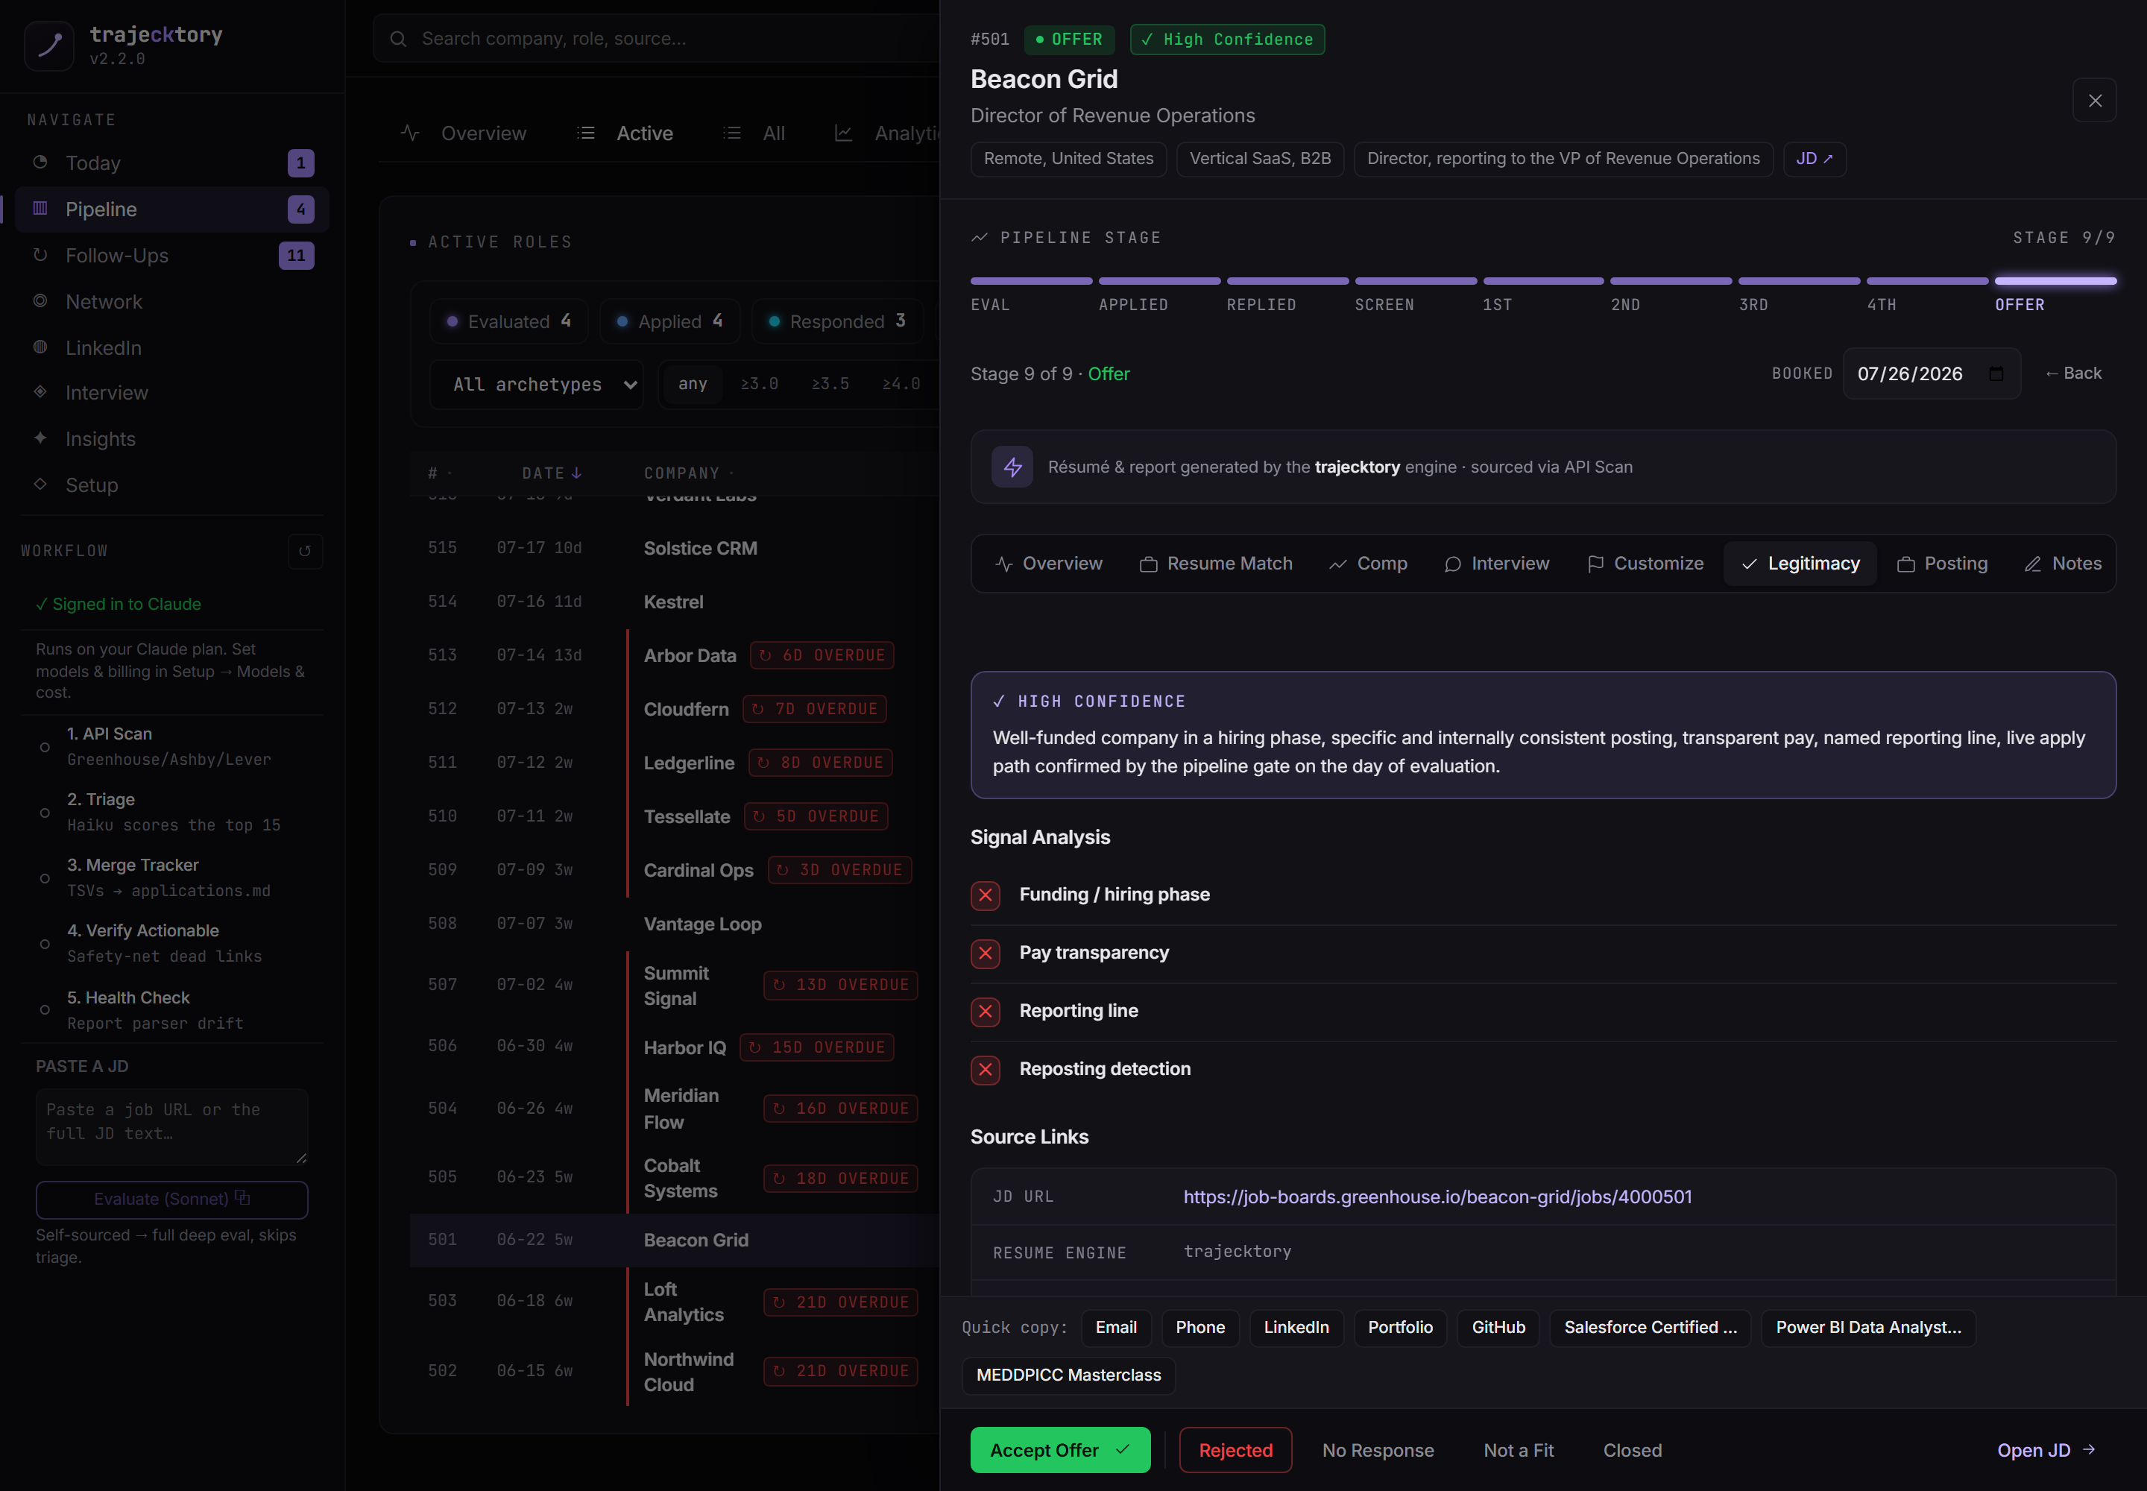2147x1491 pixels.
Task: Open the LinkedIn sidebar item
Action: 171,347
